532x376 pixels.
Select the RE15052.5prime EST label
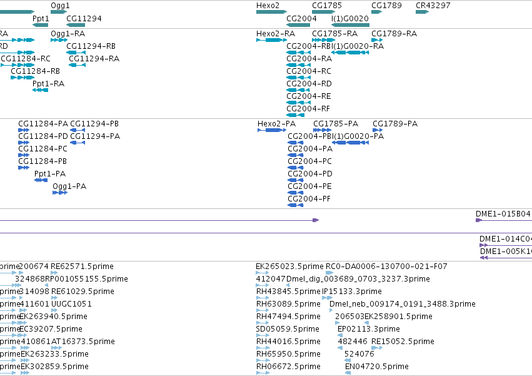coord(403,342)
